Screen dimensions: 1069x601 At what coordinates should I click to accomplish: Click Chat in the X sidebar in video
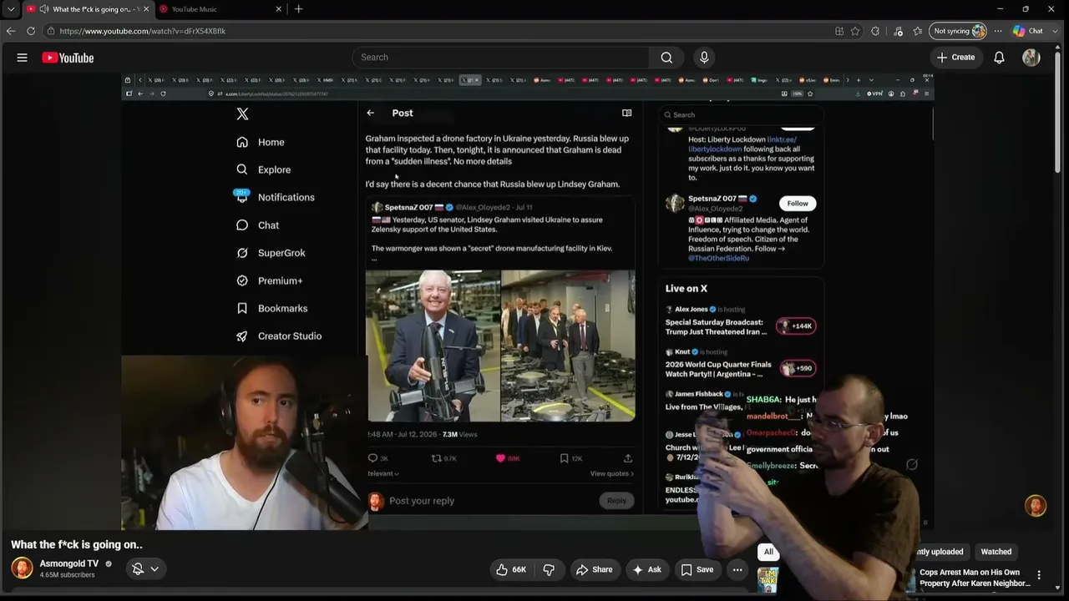[x=258, y=225]
